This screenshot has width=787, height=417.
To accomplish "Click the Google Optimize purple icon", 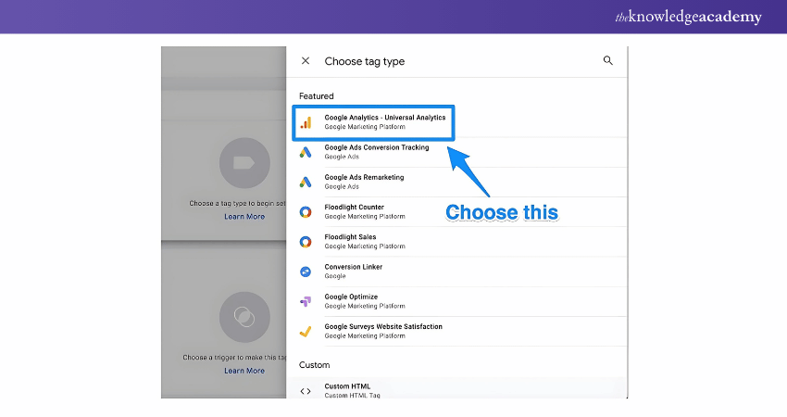I will [306, 301].
